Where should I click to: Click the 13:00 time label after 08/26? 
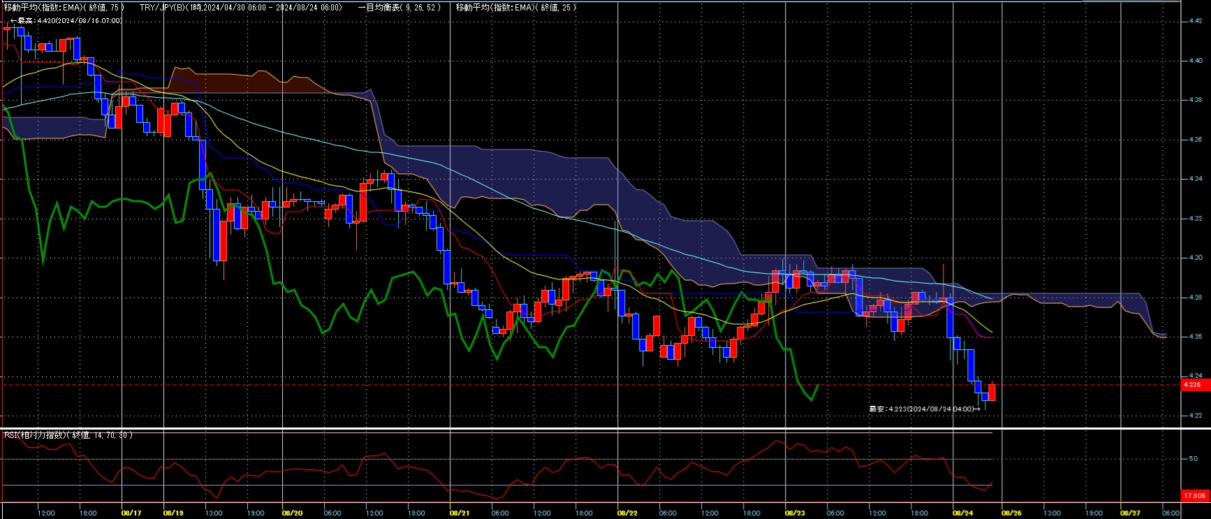1052,513
